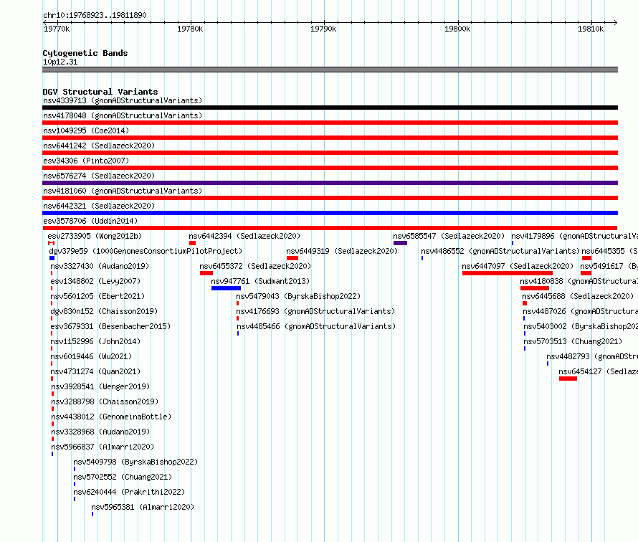Click nsv6442394 (Sedlazeck2020) label
This screenshot has width=638, height=542.
[244, 236]
